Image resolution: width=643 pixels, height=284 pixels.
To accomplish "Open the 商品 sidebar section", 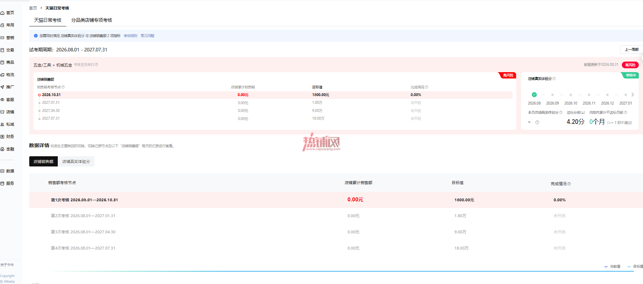I will pyautogui.click(x=7, y=62).
